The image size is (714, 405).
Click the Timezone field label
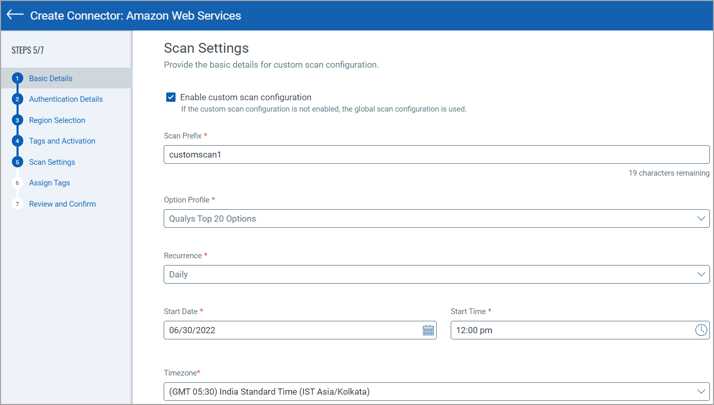coord(182,373)
